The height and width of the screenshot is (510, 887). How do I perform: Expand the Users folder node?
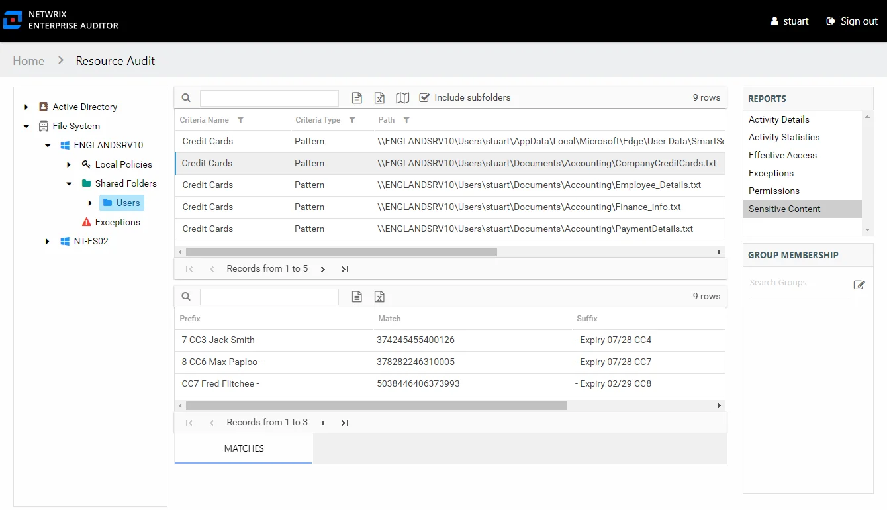pyautogui.click(x=90, y=203)
